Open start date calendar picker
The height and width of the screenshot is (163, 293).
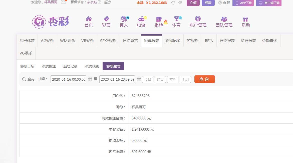pyautogui.click(x=90, y=79)
